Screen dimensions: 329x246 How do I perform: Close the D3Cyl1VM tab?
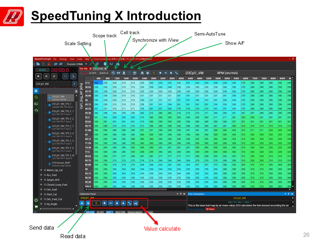pos(106,69)
